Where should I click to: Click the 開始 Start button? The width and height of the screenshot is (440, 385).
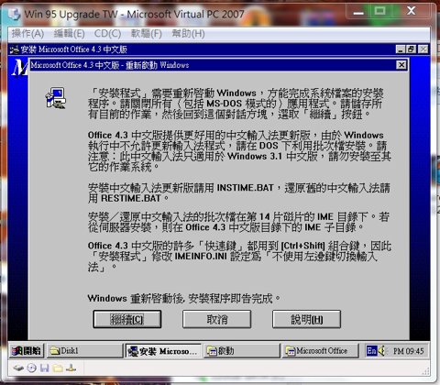coord(27,351)
